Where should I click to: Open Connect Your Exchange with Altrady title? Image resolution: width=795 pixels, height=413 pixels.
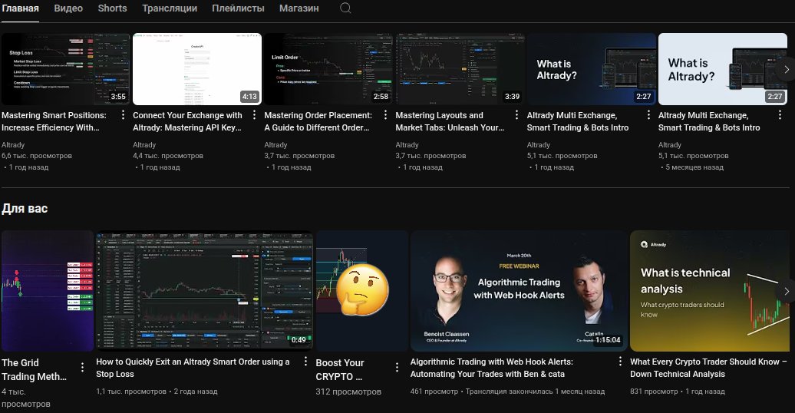187,122
